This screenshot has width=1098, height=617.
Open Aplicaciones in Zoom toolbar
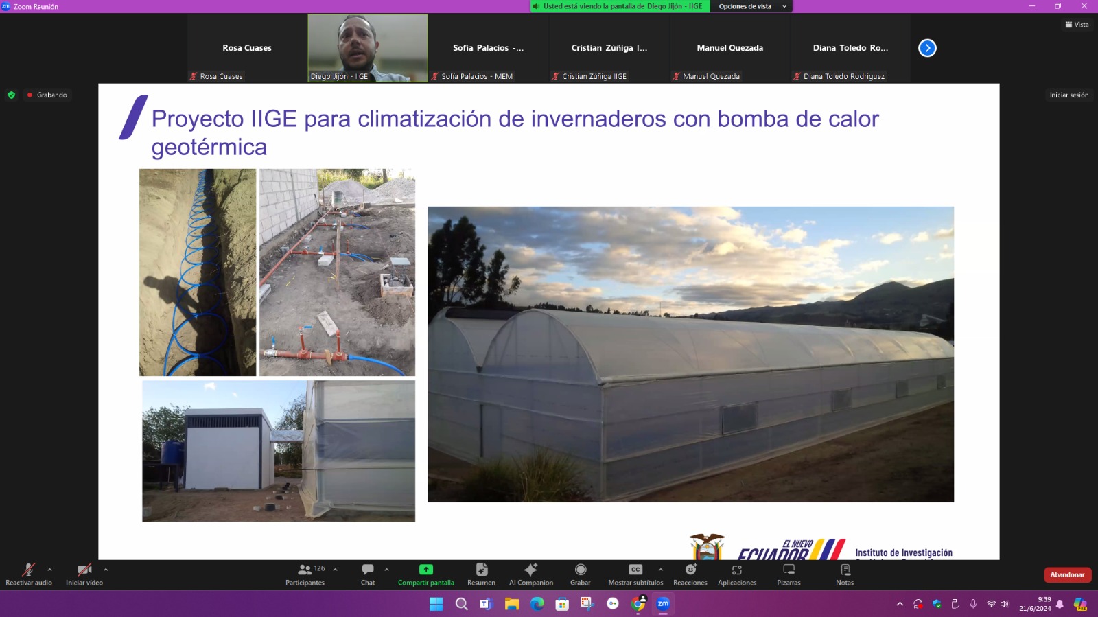point(736,574)
